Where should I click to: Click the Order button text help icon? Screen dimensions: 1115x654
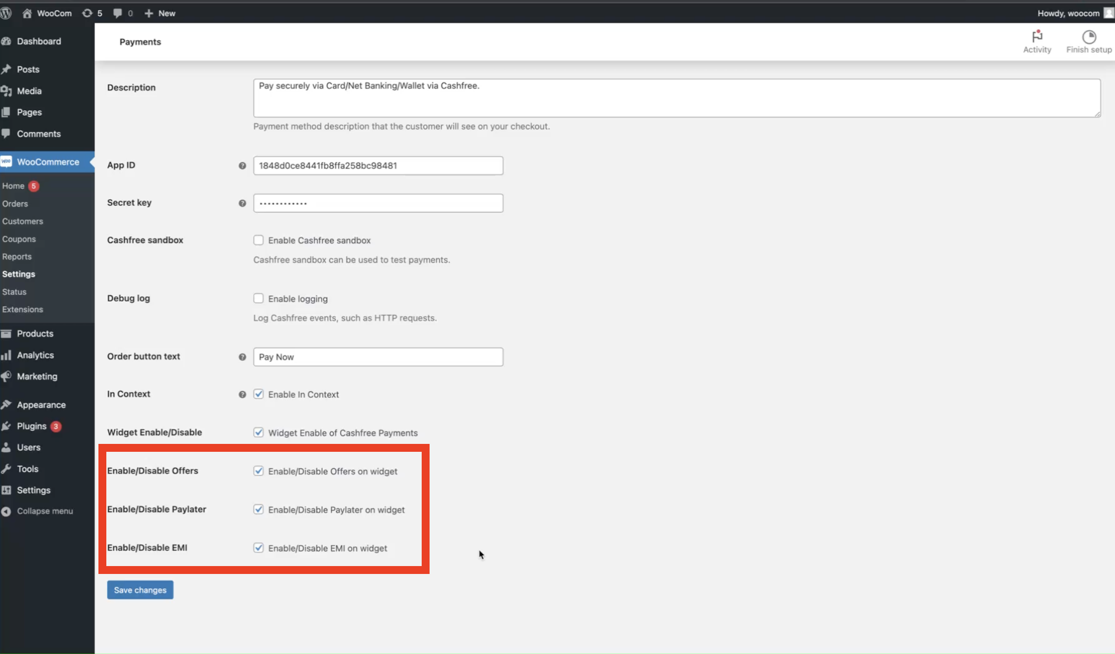(242, 357)
